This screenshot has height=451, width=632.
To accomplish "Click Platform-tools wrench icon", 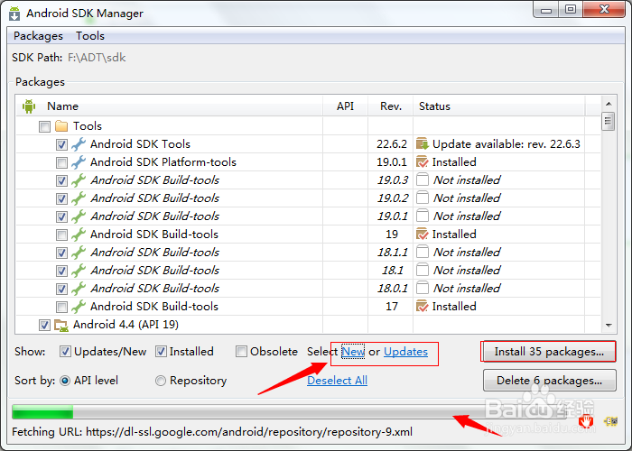I will (x=79, y=162).
